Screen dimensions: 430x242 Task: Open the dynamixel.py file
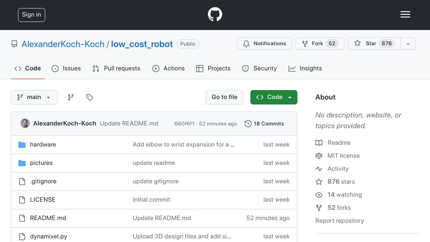(48, 237)
